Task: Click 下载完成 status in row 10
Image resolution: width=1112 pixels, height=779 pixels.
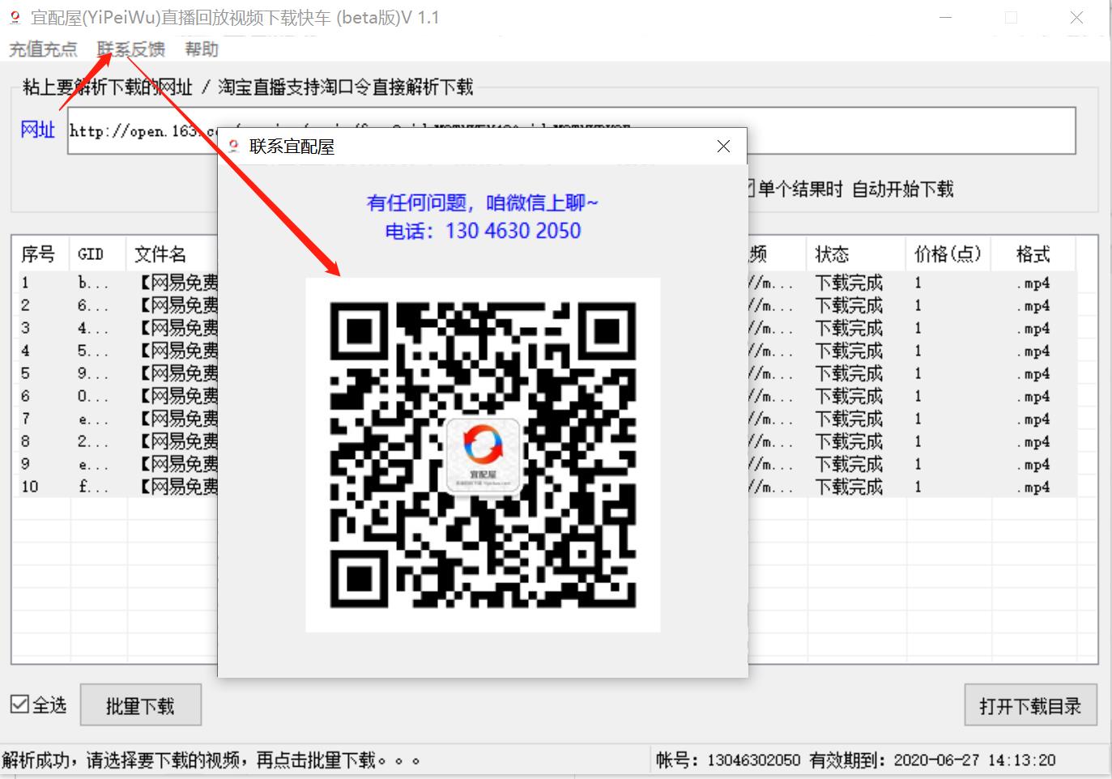Action: pos(849,487)
